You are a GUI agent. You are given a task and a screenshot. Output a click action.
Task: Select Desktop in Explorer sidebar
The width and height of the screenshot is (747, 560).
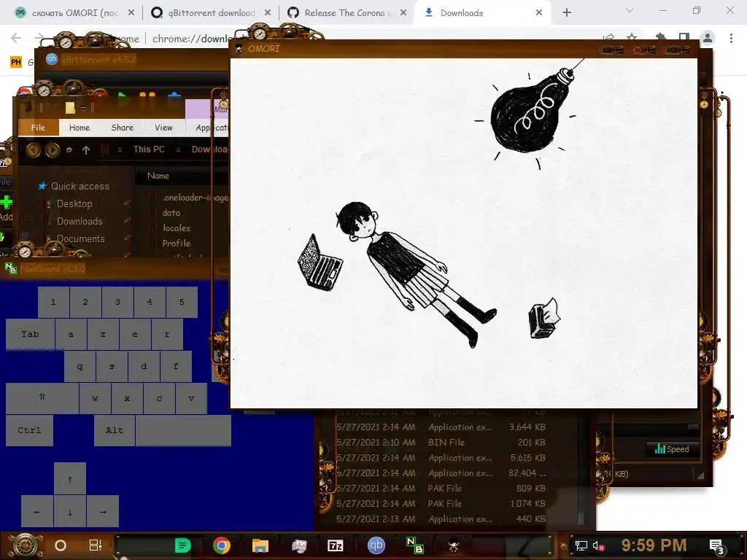pos(74,204)
